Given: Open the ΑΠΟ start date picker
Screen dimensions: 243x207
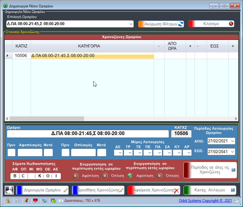Looking at the screenshot, I should point(232,141).
